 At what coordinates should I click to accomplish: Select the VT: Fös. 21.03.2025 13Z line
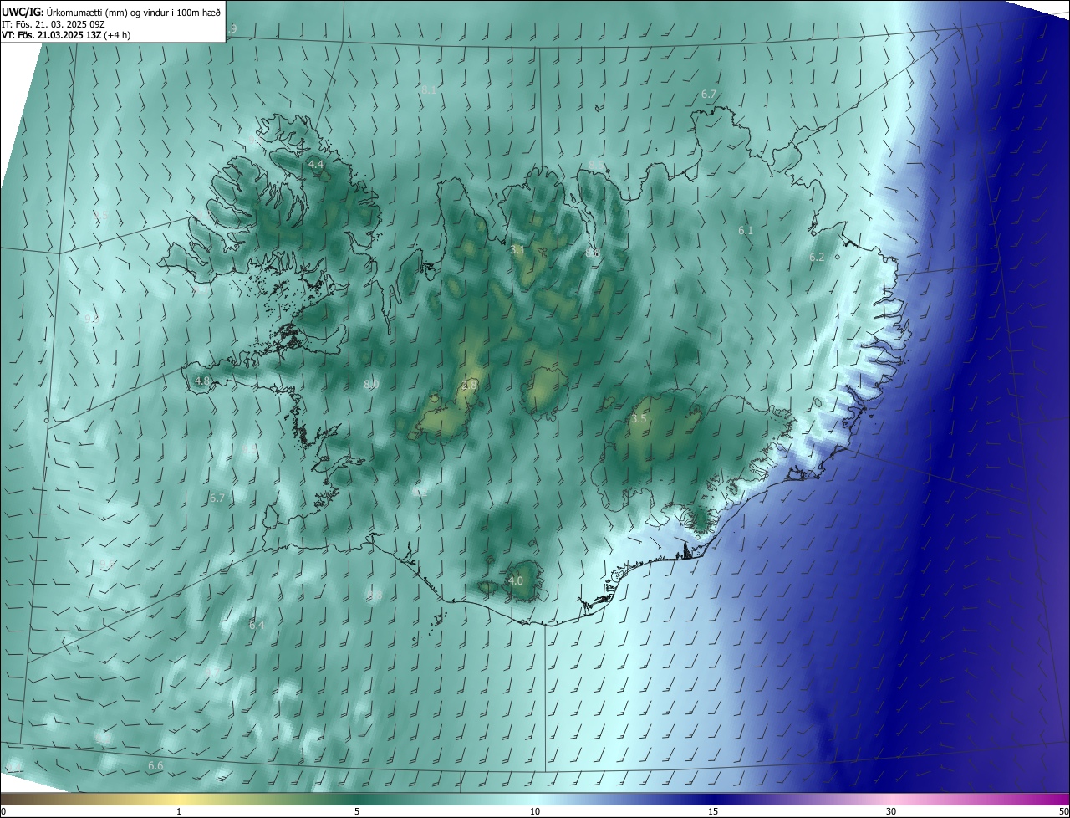66,35
